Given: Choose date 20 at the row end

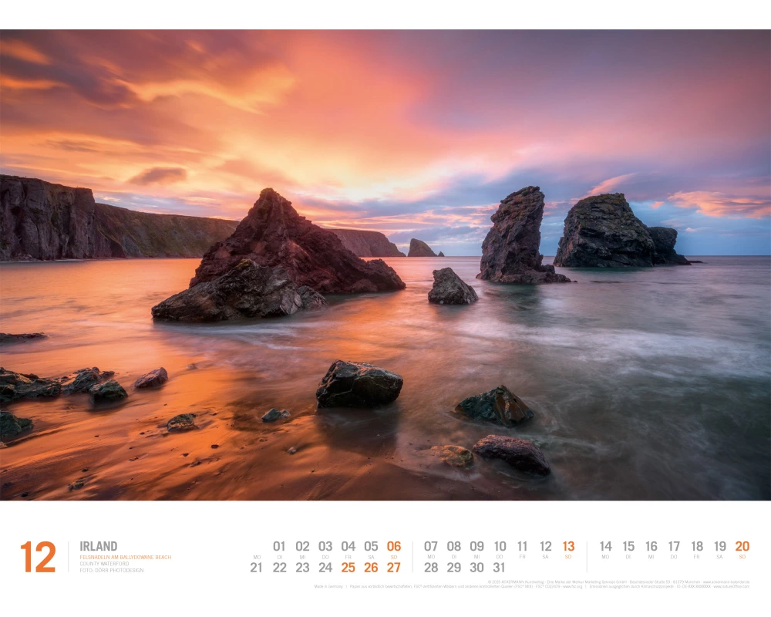Looking at the screenshot, I should coord(742,546).
